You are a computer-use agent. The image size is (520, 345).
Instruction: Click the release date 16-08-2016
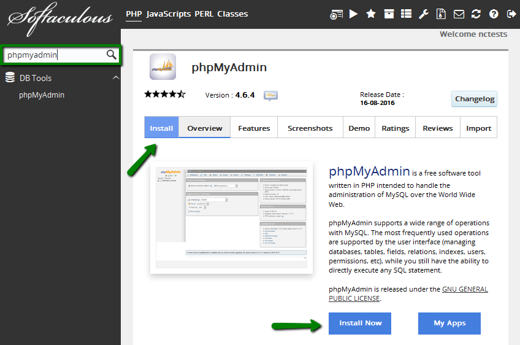[377, 103]
